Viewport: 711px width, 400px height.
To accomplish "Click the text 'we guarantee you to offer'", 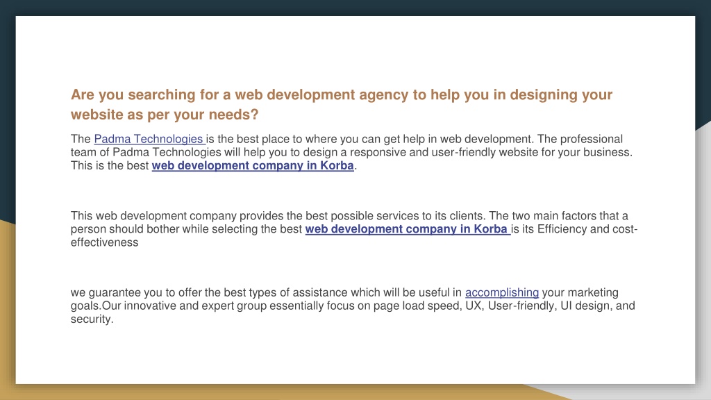I will pyautogui.click(x=135, y=292).
